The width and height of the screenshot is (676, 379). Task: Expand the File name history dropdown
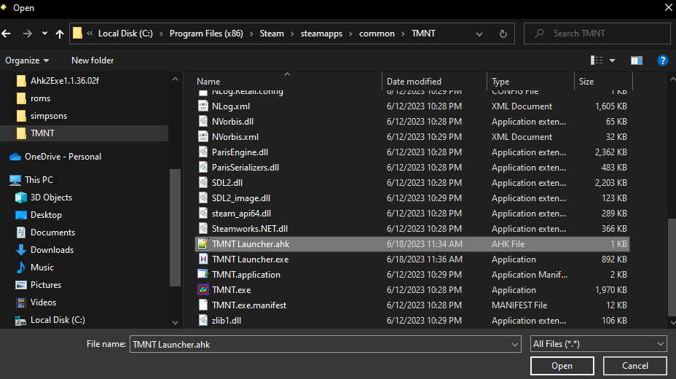click(514, 345)
